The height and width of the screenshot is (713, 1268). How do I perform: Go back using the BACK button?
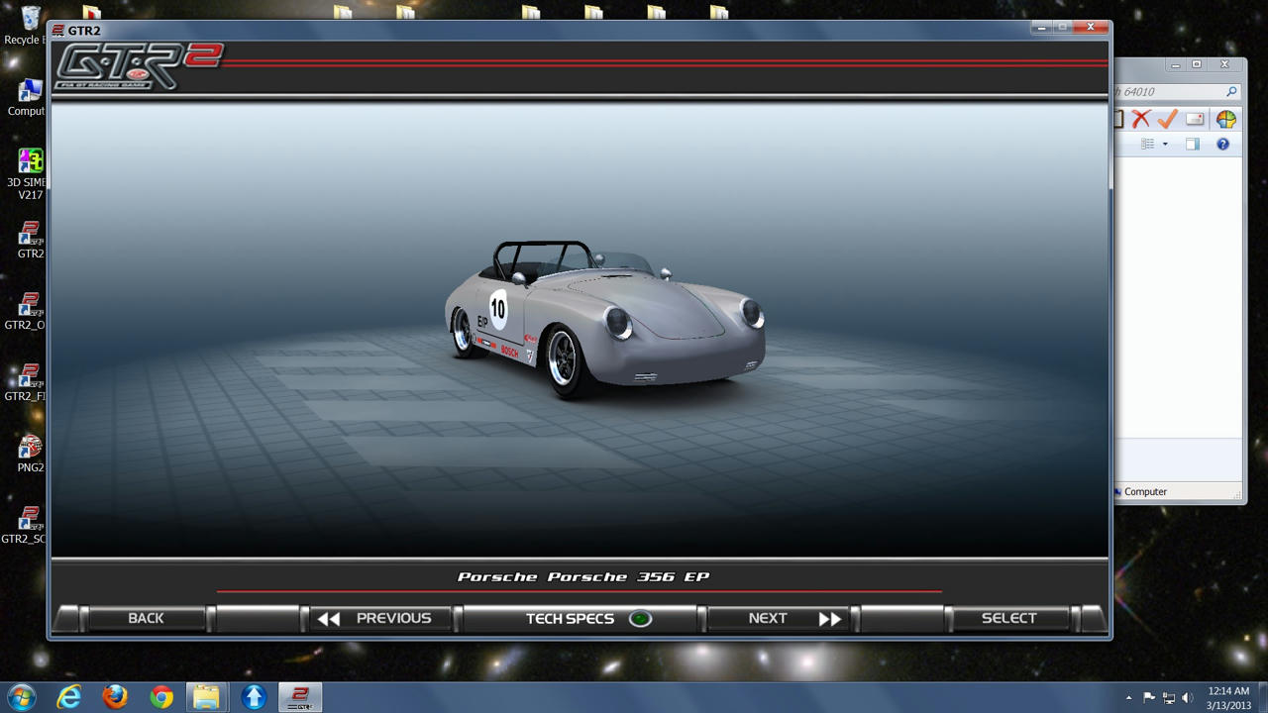[146, 618]
